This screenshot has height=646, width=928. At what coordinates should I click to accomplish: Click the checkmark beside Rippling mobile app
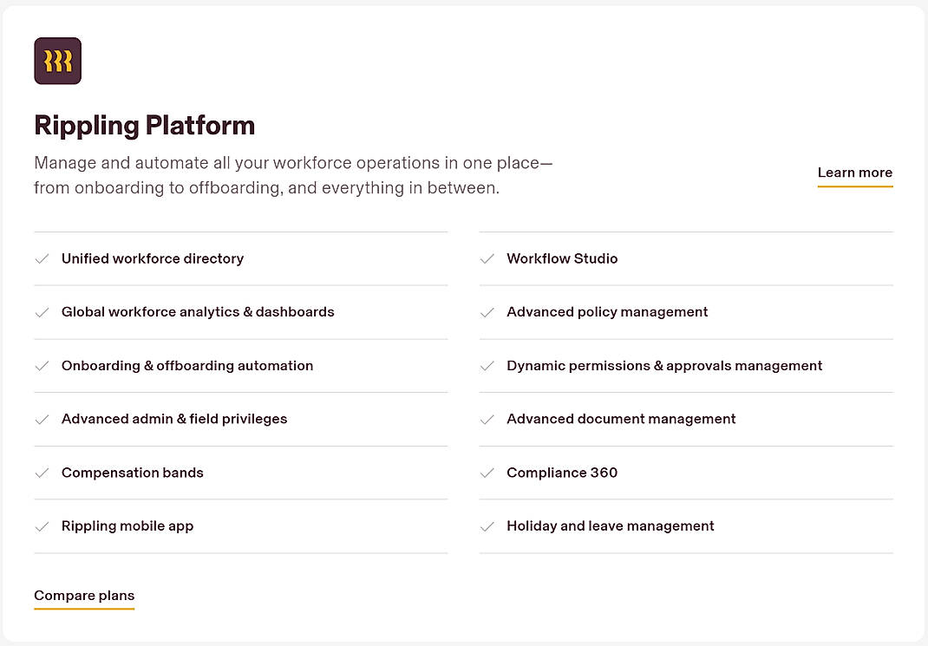[x=42, y=526]
